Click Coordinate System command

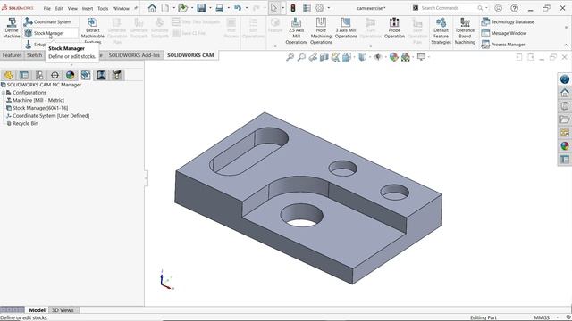click(47, 21)
